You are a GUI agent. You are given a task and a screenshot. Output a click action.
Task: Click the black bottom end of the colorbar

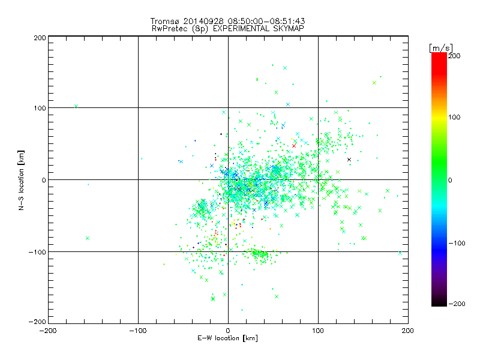(x=439, y=302)
